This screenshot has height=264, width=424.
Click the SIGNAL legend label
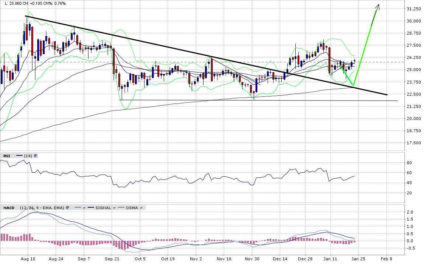point(103,208)
